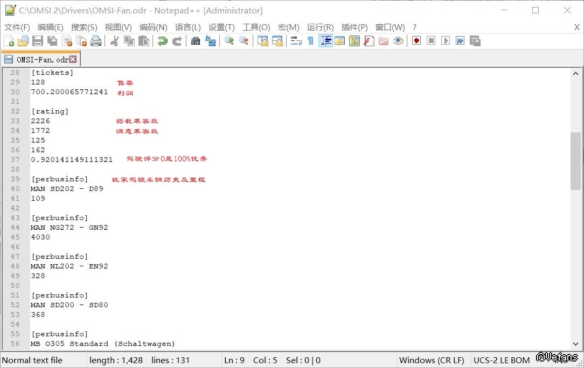Toggle word wrap in the toolbar
584x368 pixels.
(x=296, y=41)
